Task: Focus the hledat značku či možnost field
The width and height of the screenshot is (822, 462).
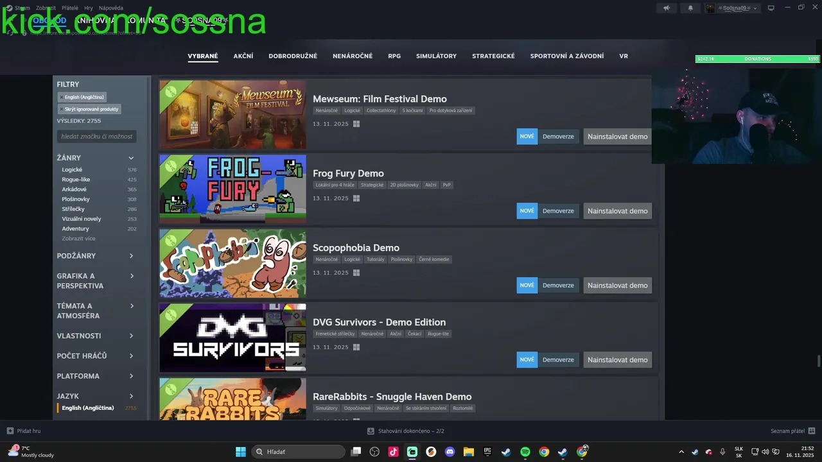Action: (x=97, y=136)
